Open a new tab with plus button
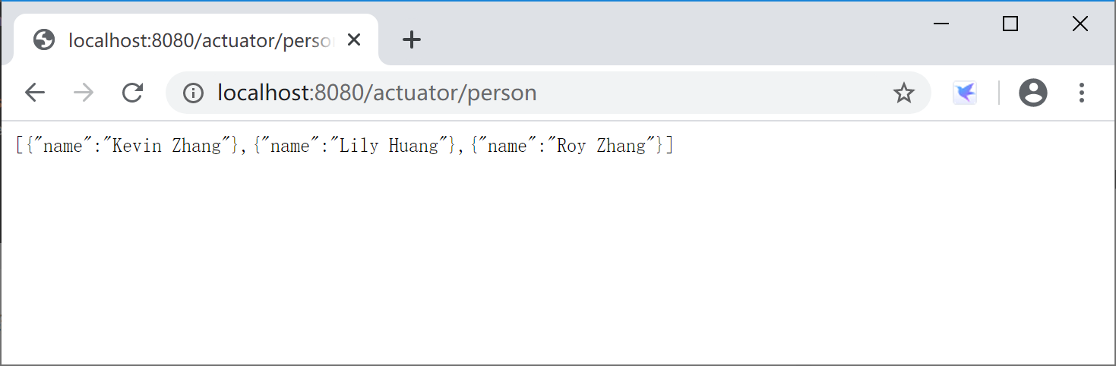The height and width of the screenshot is (366, 1116). pyautogui.click(x=411, y=39)
